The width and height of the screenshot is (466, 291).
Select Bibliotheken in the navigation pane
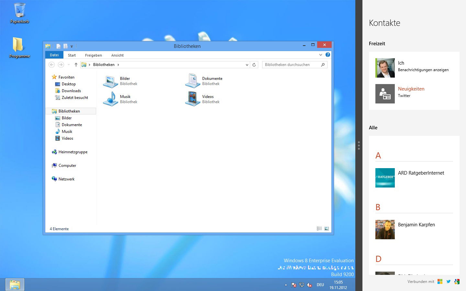point(71,111)
